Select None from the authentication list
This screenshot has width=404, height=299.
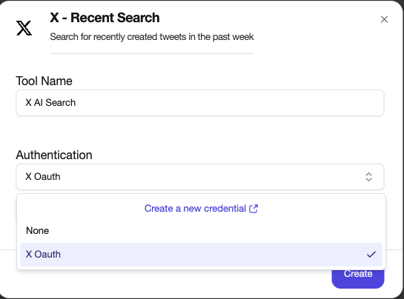[37, 231]
